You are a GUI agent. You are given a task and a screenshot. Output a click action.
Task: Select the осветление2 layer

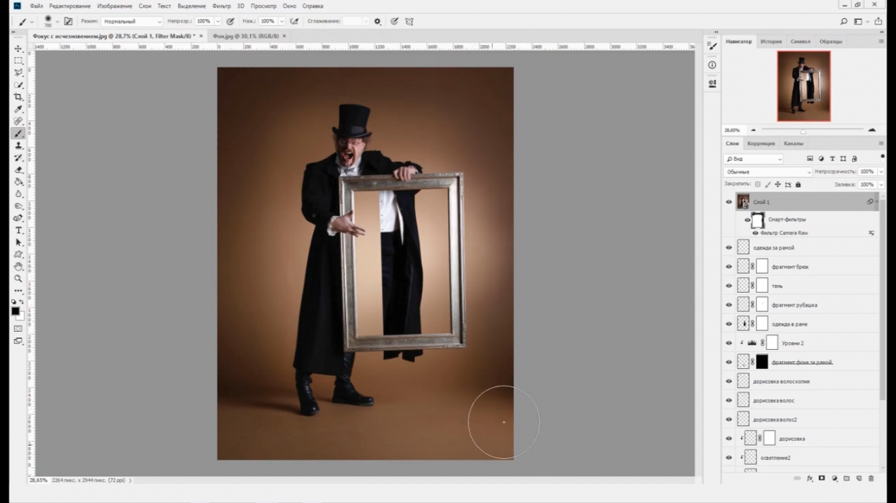(775, 458)
